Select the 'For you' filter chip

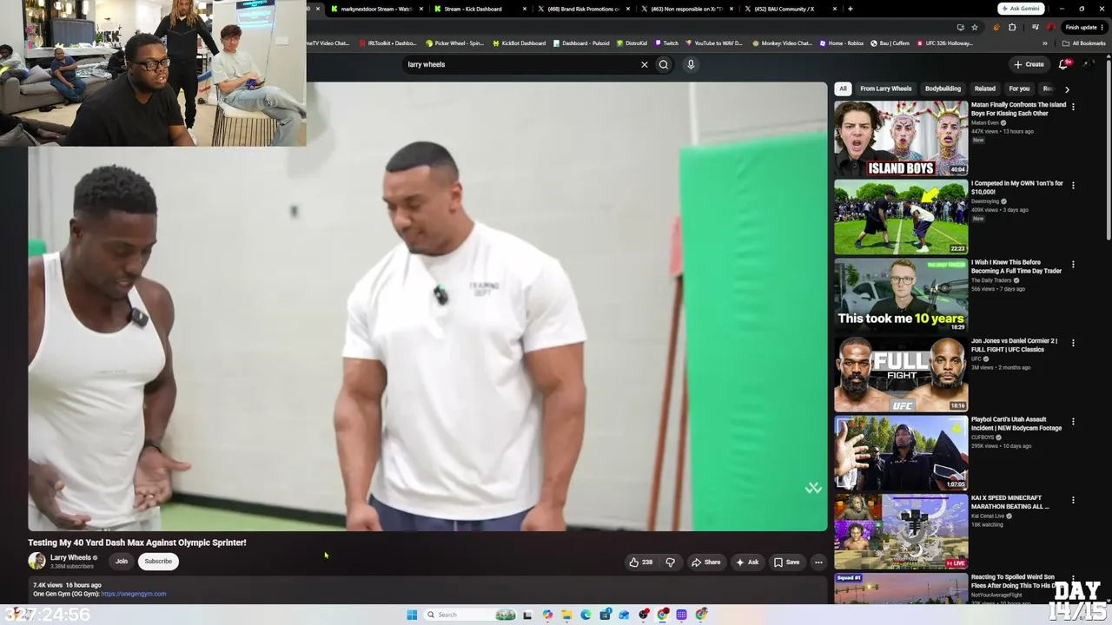1019,89
